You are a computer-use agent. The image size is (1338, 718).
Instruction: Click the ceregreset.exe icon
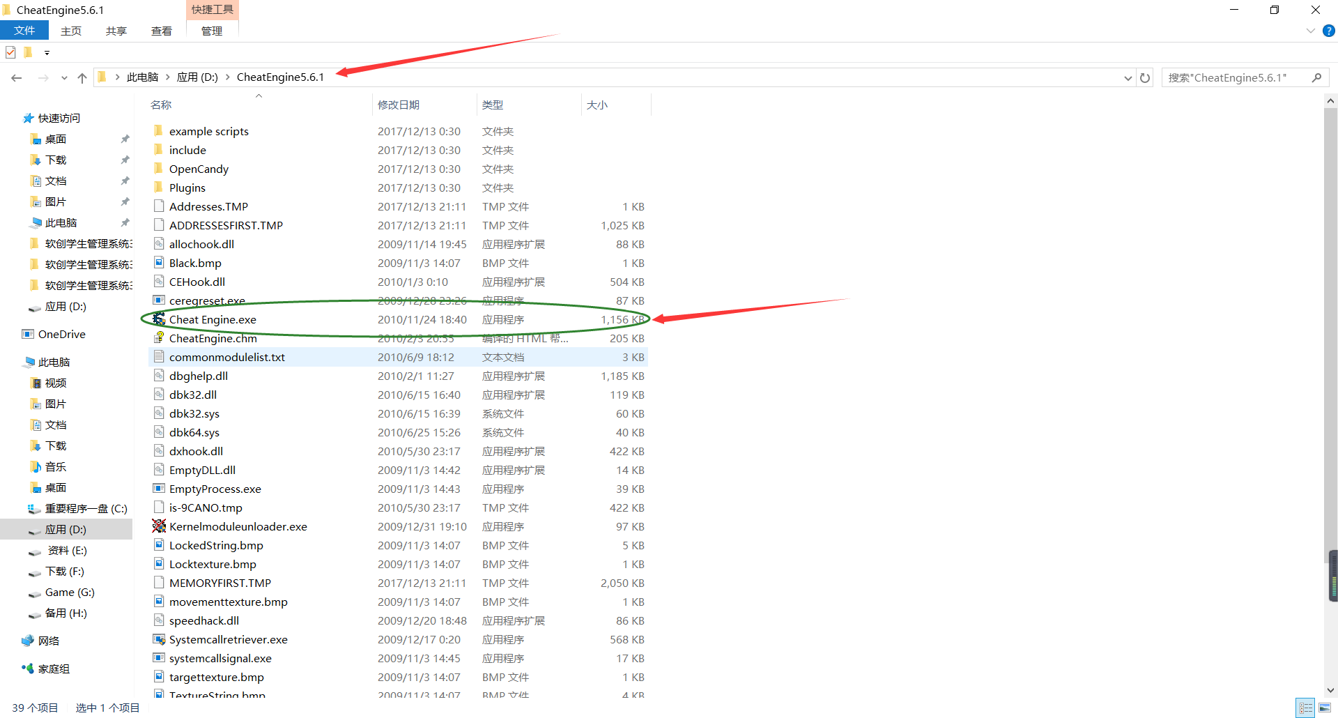tap(159, 300)
